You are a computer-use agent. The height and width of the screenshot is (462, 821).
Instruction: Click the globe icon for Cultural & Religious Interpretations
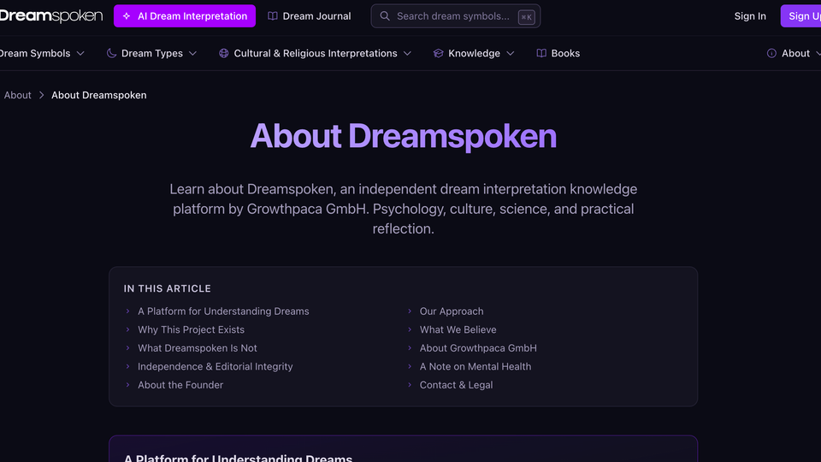[x=224, y=53]
